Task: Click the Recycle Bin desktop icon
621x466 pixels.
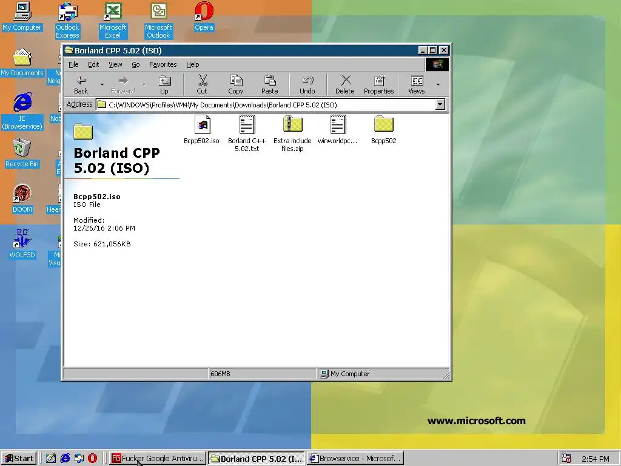Action: coord(22,154)
